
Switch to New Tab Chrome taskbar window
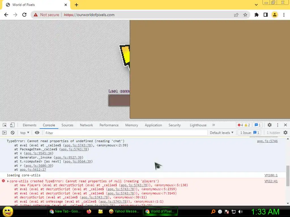click(x=65, y=211)
